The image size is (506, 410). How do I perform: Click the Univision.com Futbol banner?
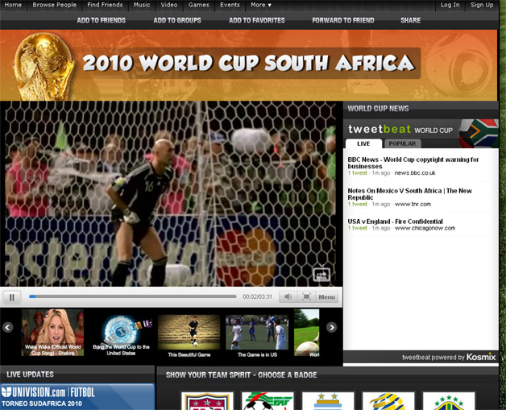[x=77, y=397]
